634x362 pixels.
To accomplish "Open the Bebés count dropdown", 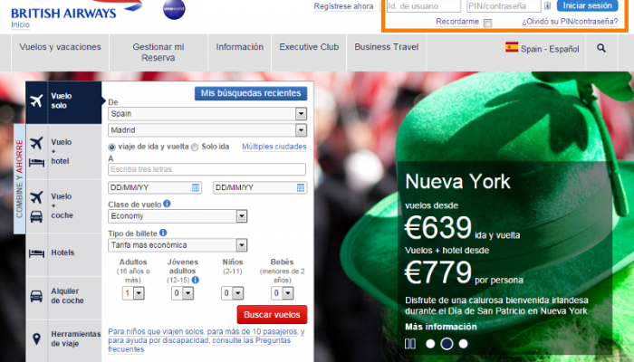I will pos(283,293).
